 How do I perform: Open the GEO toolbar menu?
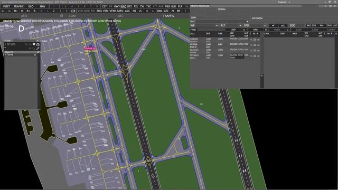(x=31, y=6)
